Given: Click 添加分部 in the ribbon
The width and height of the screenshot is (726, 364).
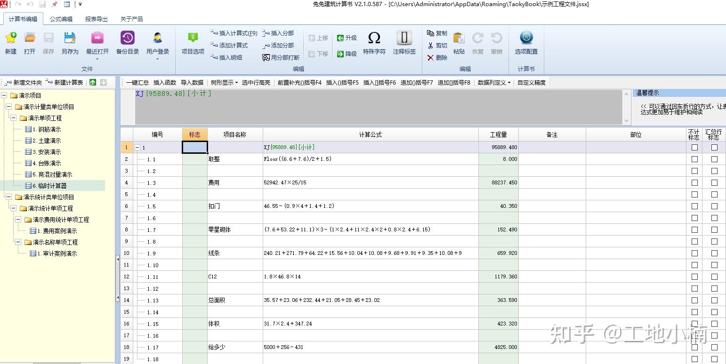Looking at the screenshot, I should pyautogui.click(x=278, y=46).
